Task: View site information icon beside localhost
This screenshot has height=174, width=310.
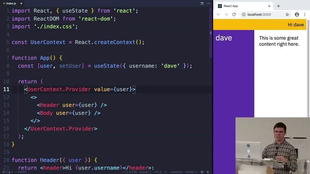Action: tap(244, 14)
